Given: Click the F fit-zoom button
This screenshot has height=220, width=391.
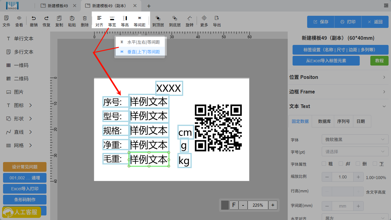Looking at the screenshot, I should [234, 205].
